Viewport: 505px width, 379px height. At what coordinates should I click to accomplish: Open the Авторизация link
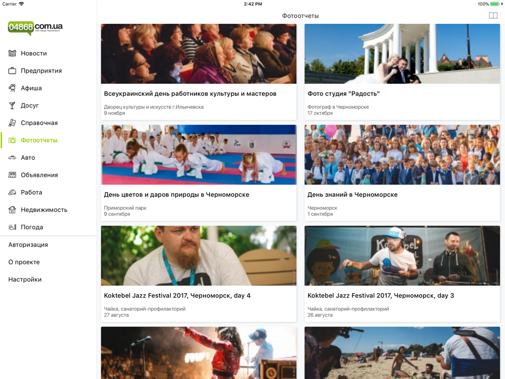pos(28,245)
